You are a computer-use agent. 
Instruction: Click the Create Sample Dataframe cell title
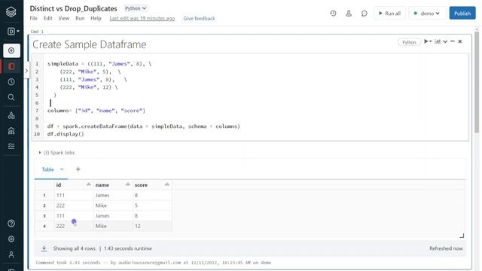coord(89,44)
